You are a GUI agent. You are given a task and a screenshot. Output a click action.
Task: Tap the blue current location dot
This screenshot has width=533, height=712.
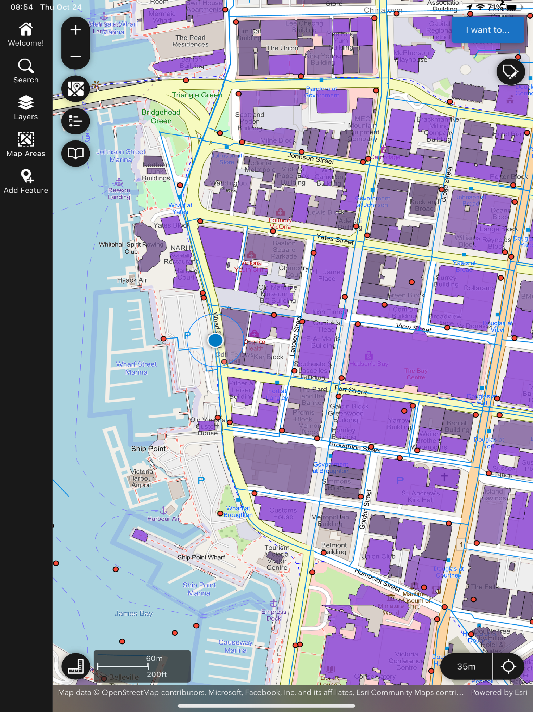[215, 340]
